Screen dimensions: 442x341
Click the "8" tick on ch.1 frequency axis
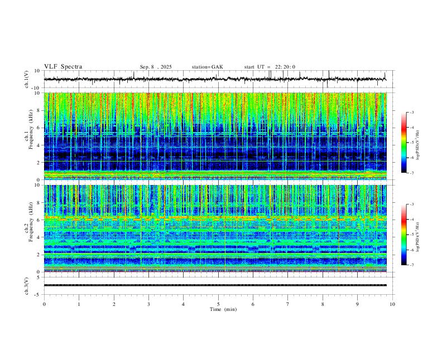[x=39, y=110]
